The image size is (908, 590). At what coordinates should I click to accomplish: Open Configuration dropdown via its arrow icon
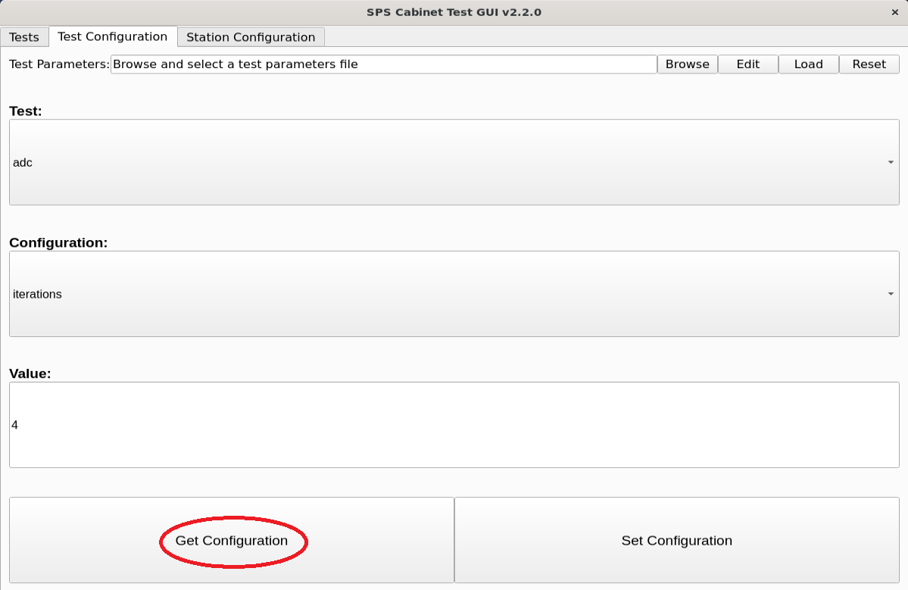click(890, 294)
